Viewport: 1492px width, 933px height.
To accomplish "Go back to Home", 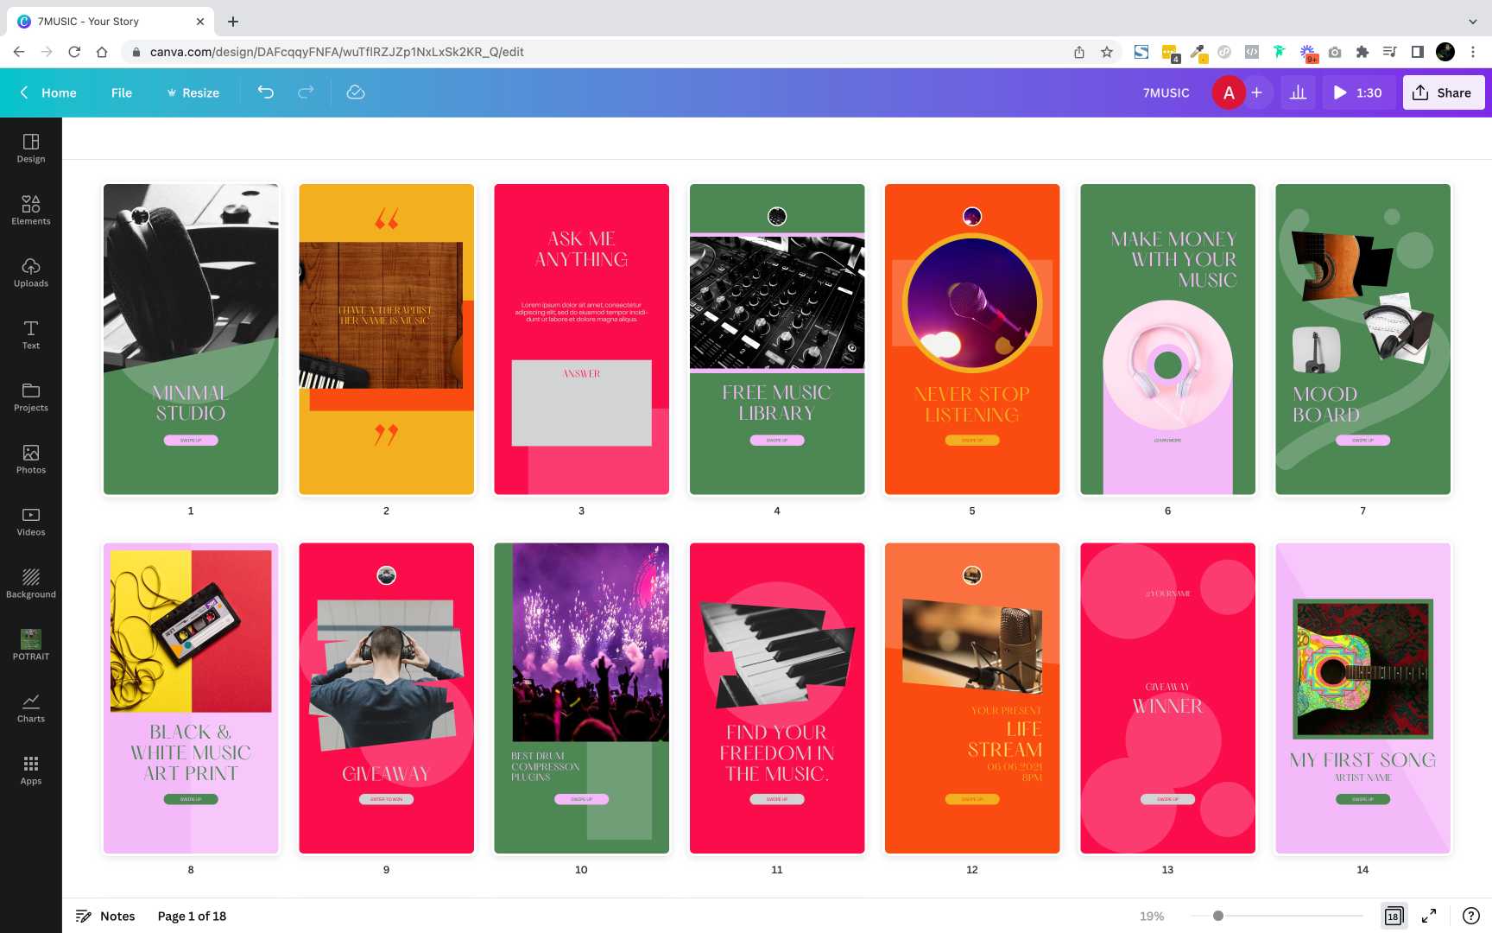I will pos(48,92).
